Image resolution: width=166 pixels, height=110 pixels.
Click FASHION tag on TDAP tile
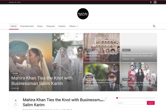click(x=127, y=79)
